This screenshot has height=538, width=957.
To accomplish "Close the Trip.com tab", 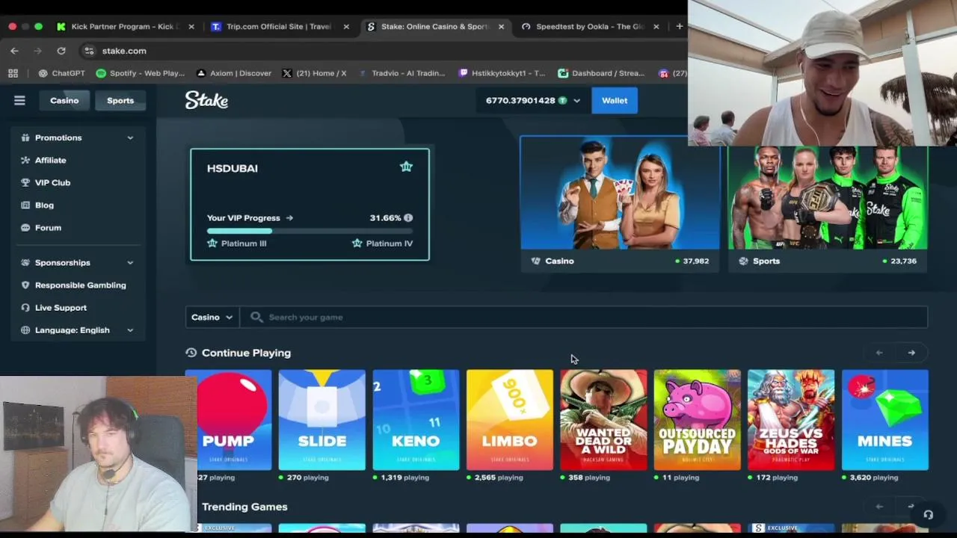I will pyautogui.click(x=345, y=26).
